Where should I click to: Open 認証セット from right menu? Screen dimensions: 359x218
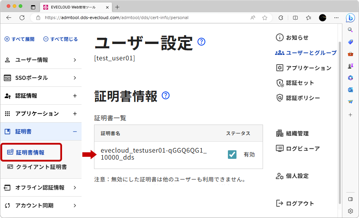tap(299, 83)
